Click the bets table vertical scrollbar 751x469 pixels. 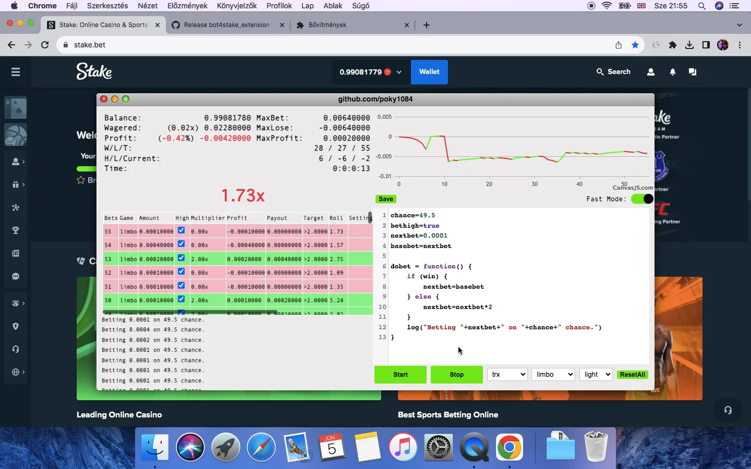click(370, 218)
